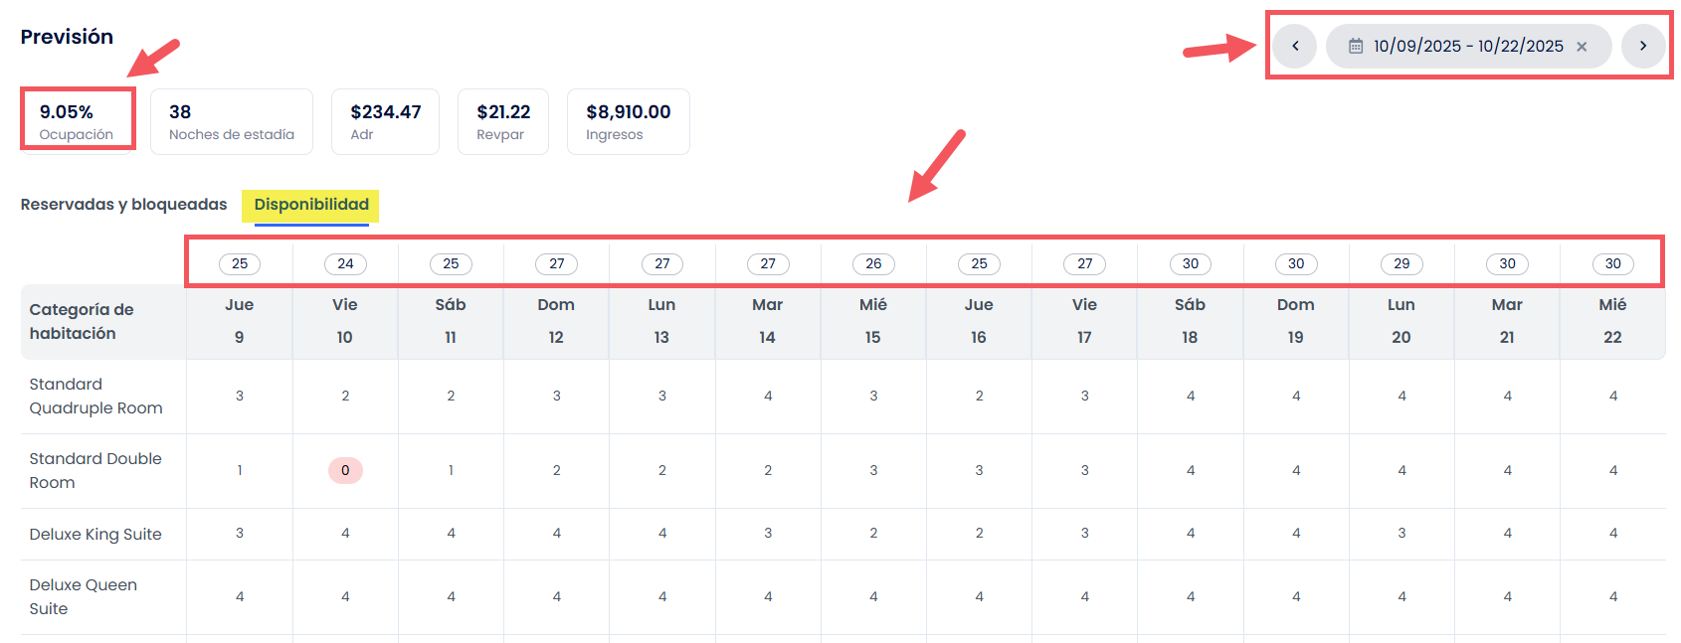Click the $21.22 Revpar card
The image size is (1681, 643).
(502, 121)
